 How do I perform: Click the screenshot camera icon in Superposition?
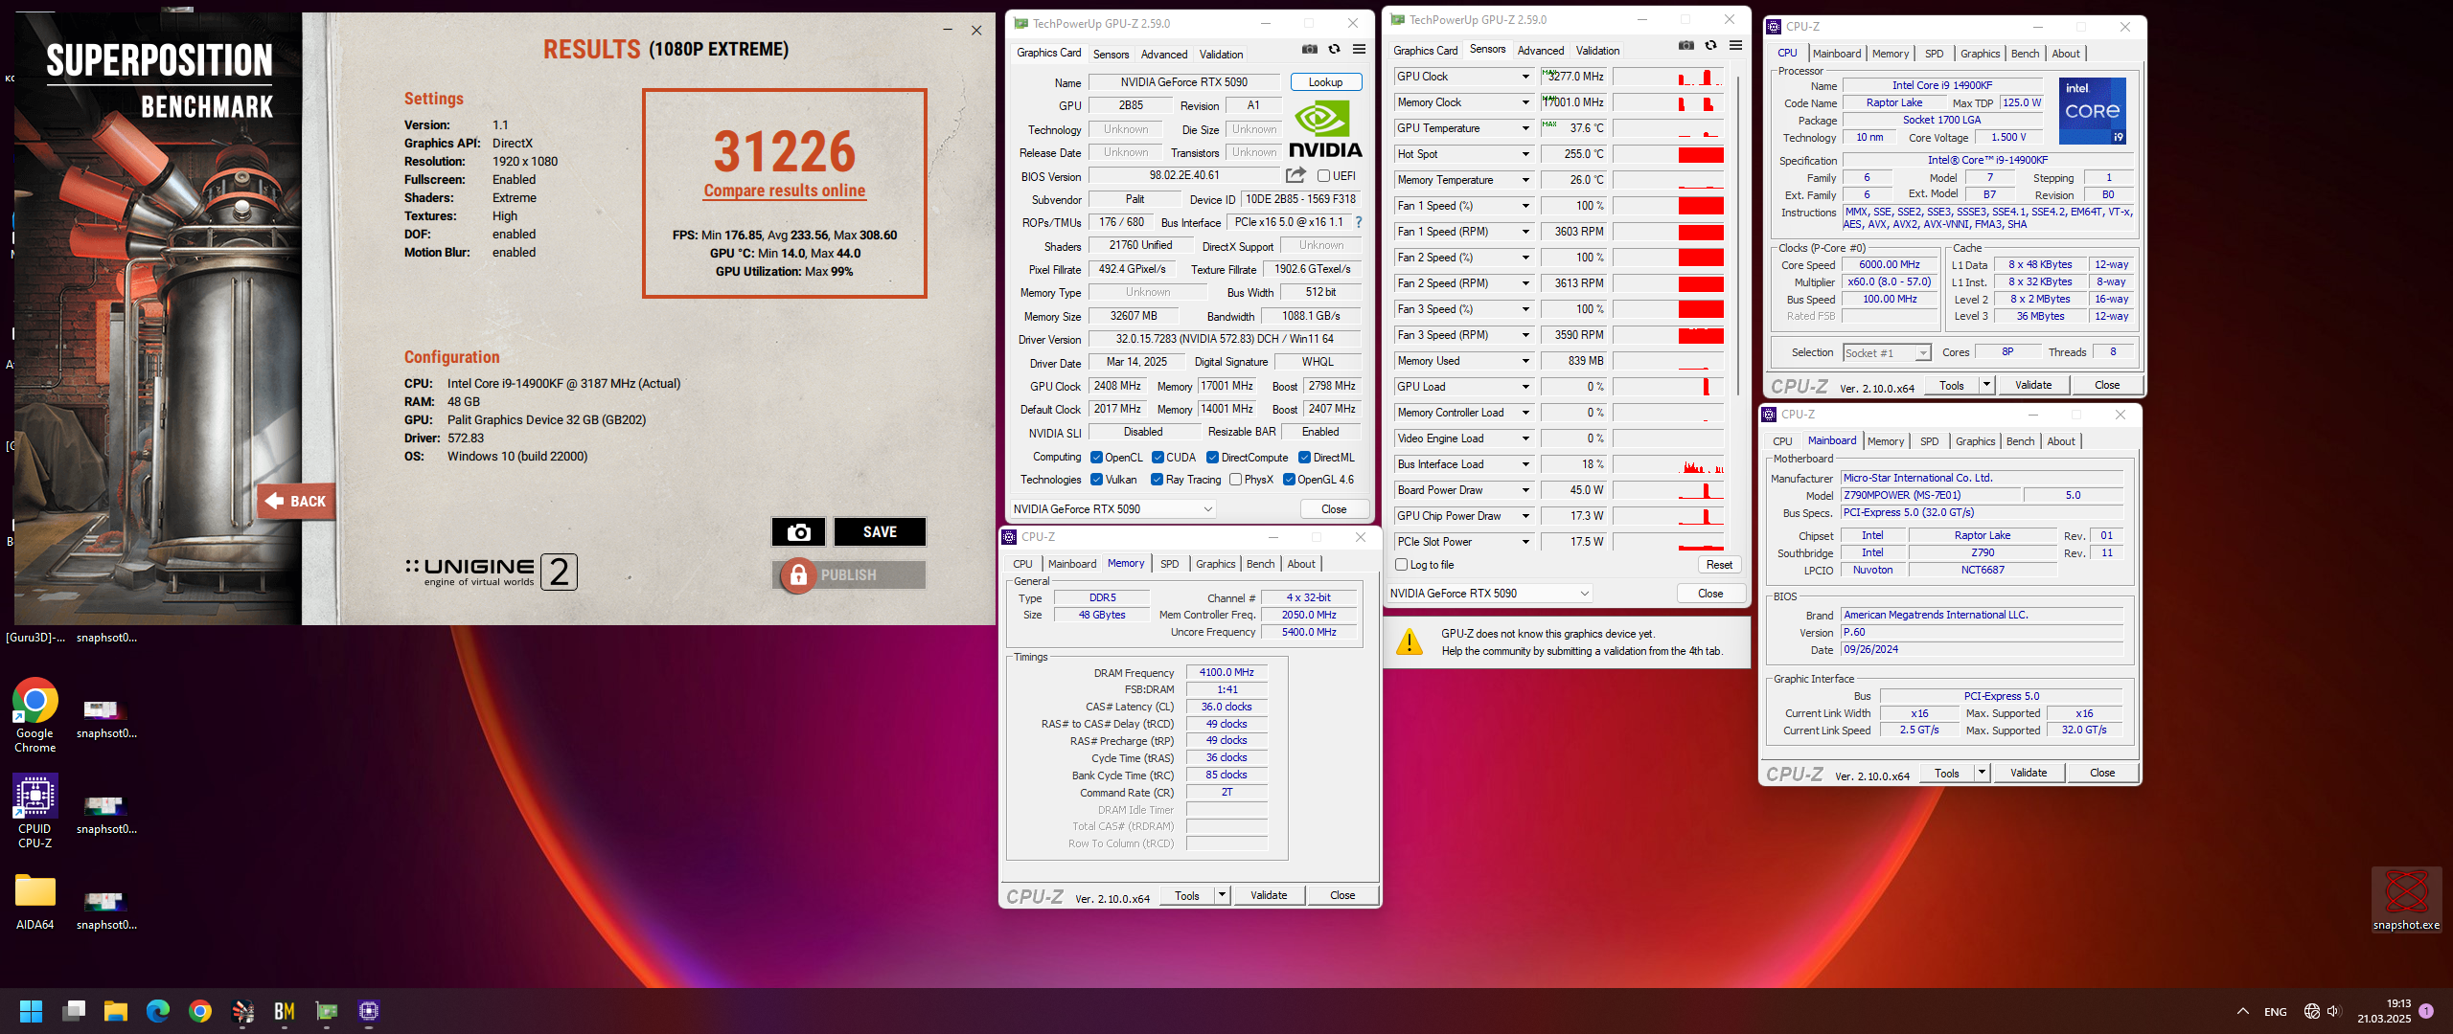click(798, 532)
